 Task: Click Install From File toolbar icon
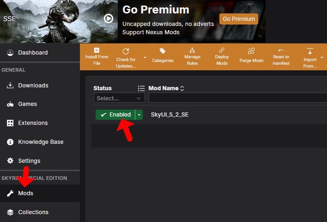click(97, 51)
